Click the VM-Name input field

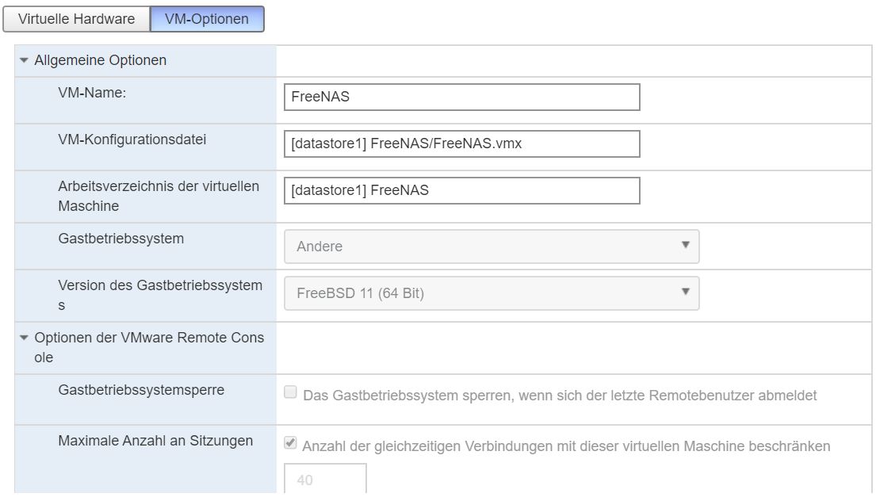coord(461,98)
